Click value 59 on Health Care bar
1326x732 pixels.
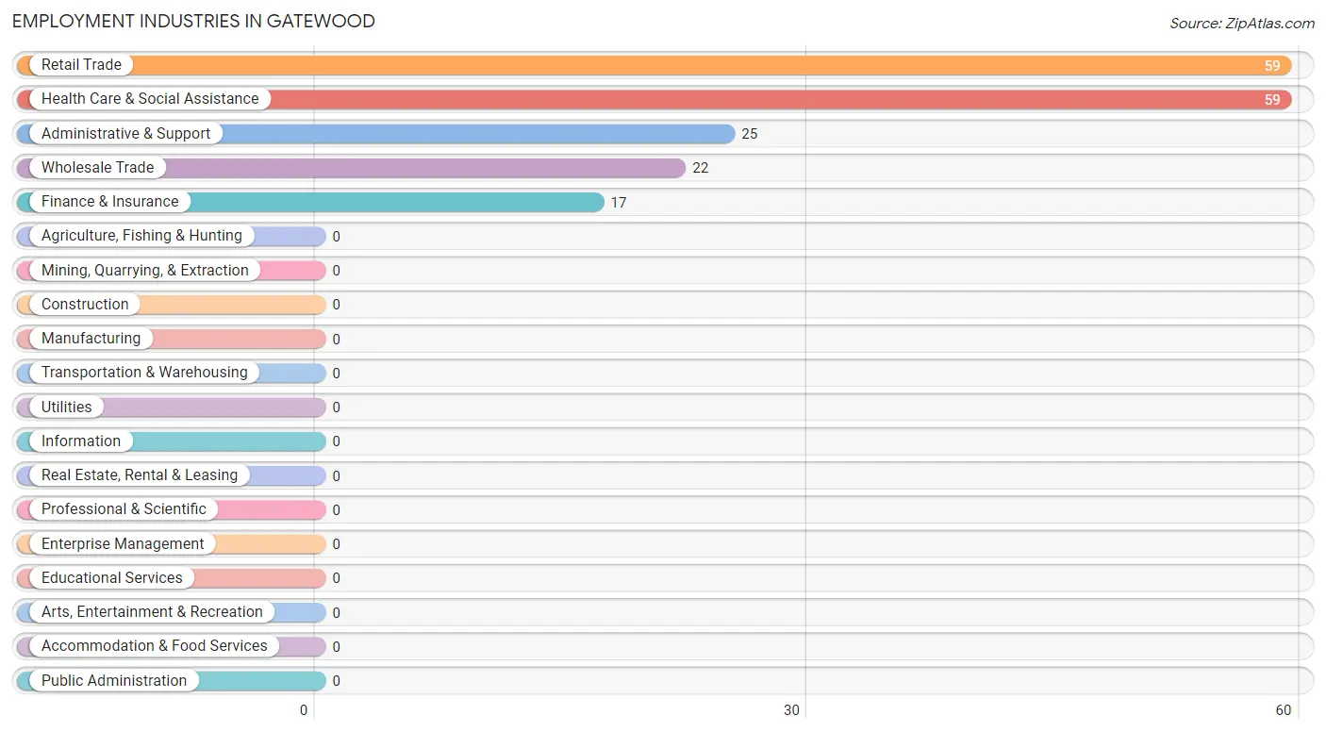tap(1272, 100)
